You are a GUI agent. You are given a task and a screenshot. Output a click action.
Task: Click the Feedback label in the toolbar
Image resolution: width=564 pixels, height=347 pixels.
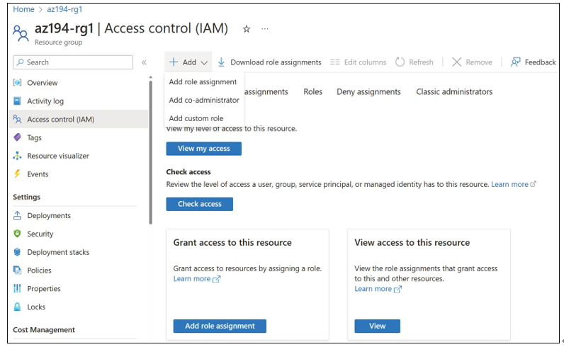point(540,62)
